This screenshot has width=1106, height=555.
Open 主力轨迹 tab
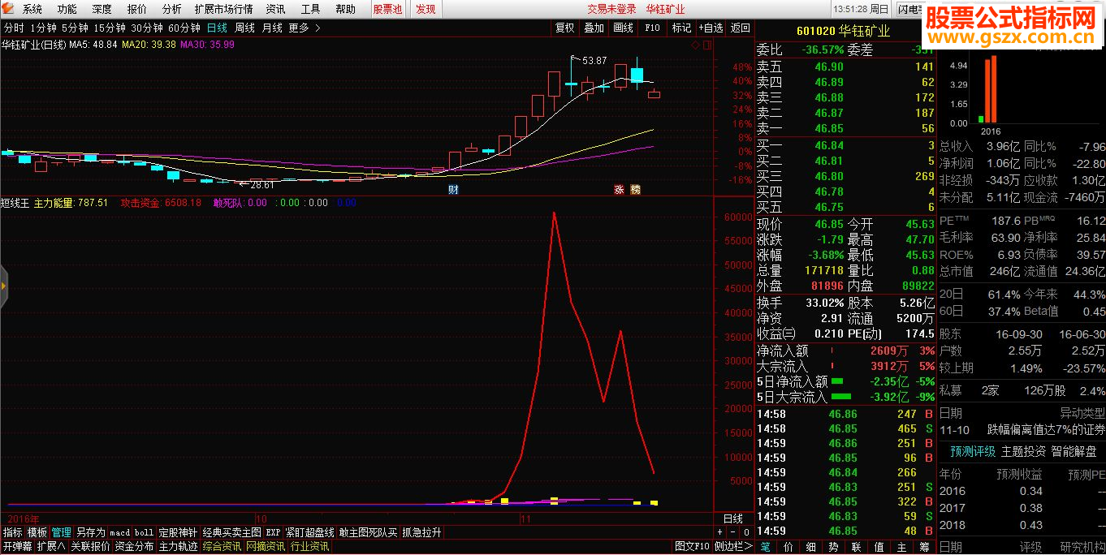[178, 547]
